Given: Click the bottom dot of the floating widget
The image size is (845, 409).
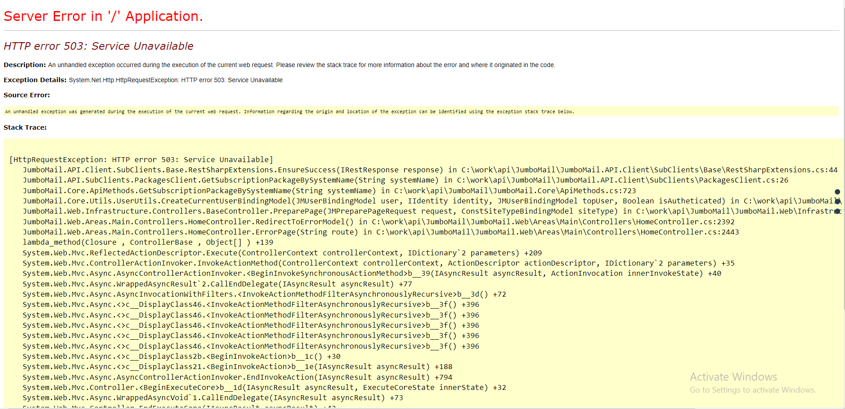Looking at the screenshot, I should click(837, 212).
